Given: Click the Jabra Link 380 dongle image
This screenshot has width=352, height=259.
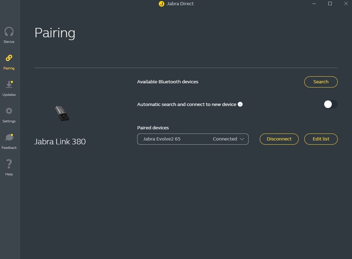Looking at the screenshot, I should tap(62, 113).
